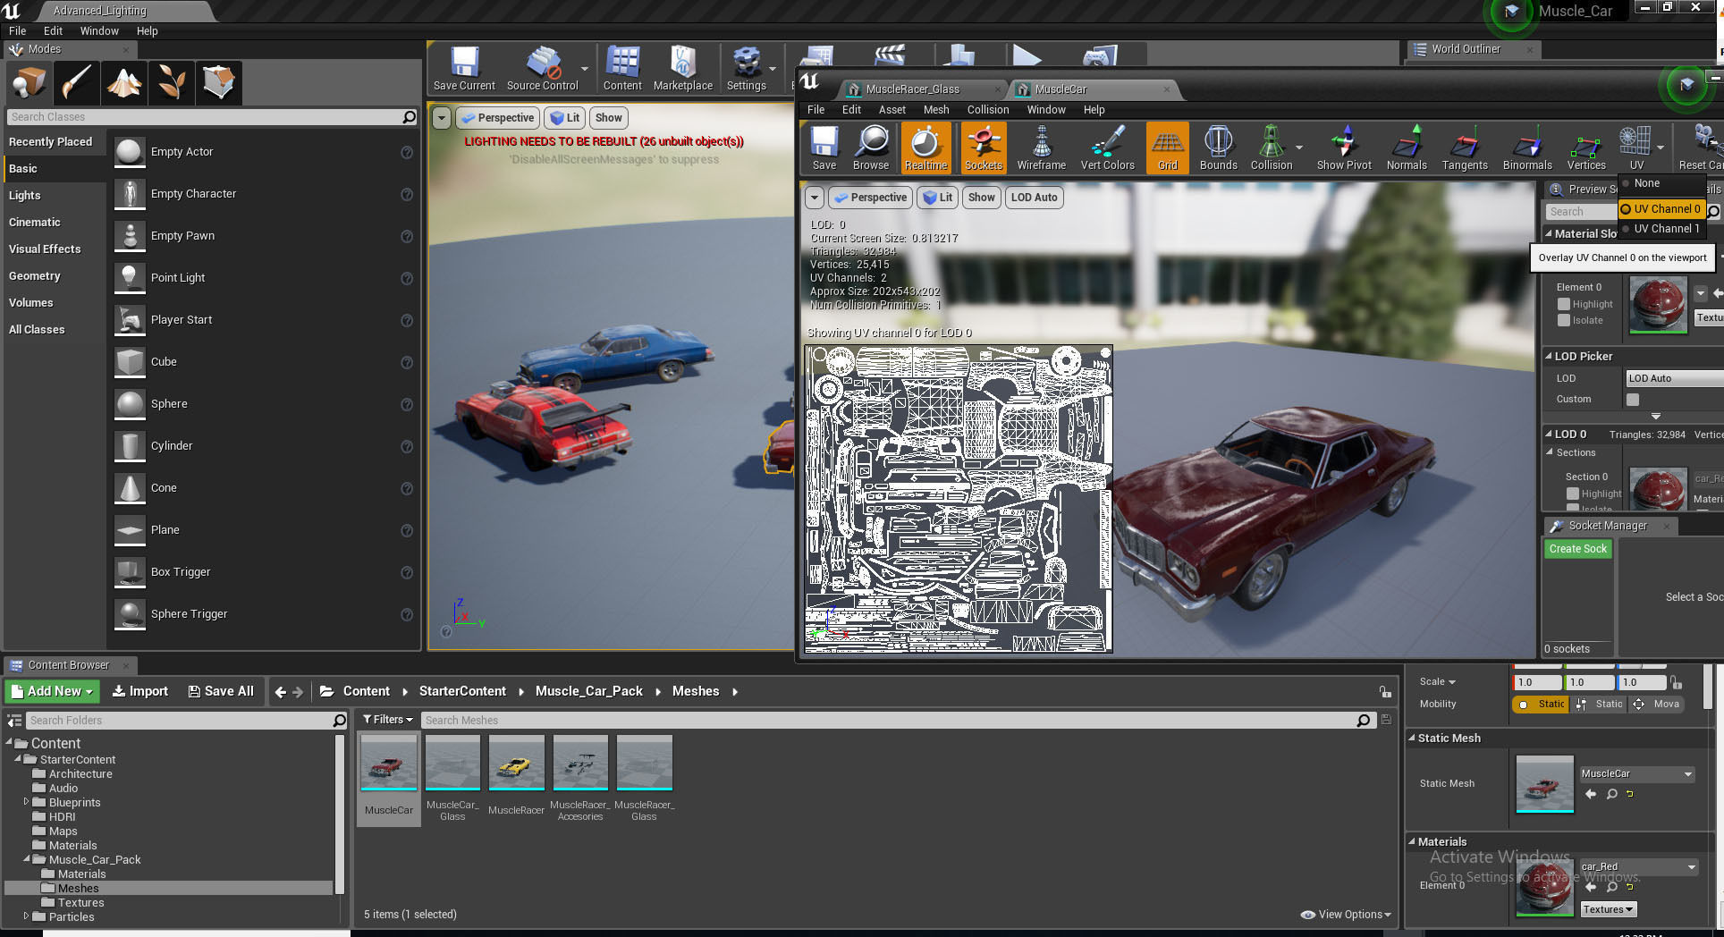Open View Options dropdown

pyautogui.click(x=1347, y=915)
